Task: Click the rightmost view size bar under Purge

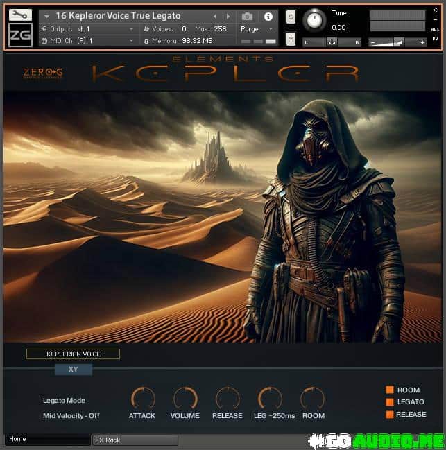Action: 271,42
